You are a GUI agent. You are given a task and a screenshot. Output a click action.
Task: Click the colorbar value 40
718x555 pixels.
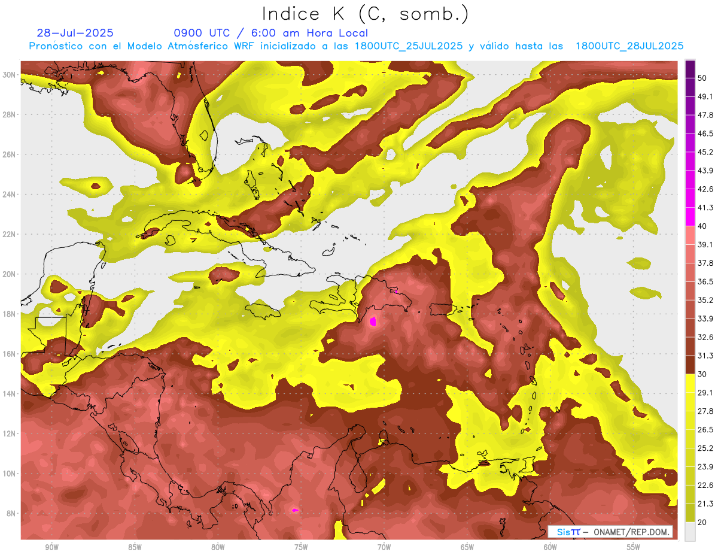pos(702,226)
